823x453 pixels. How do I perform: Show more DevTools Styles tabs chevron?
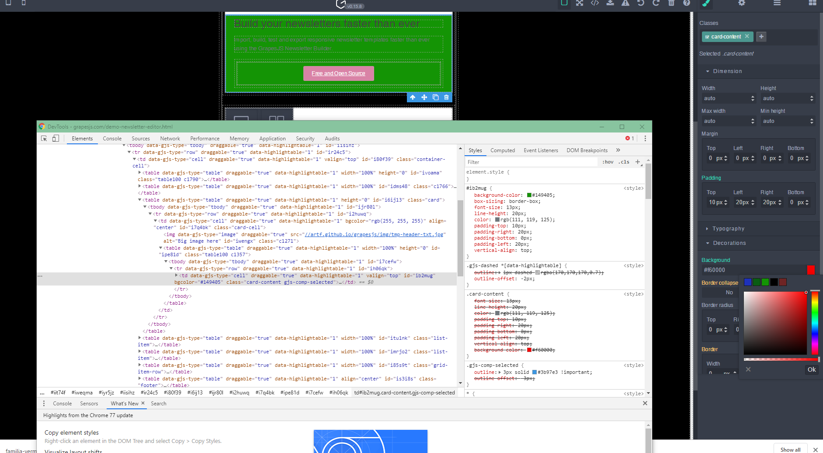click(618, 150)
